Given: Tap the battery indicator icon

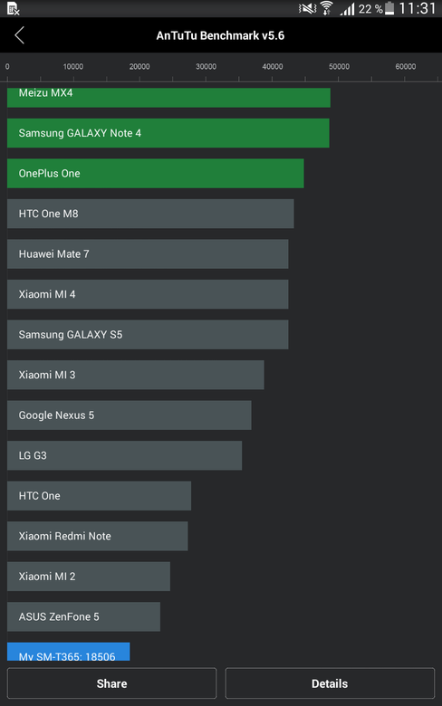Looking at the screenshot, I should coord(389,8).
